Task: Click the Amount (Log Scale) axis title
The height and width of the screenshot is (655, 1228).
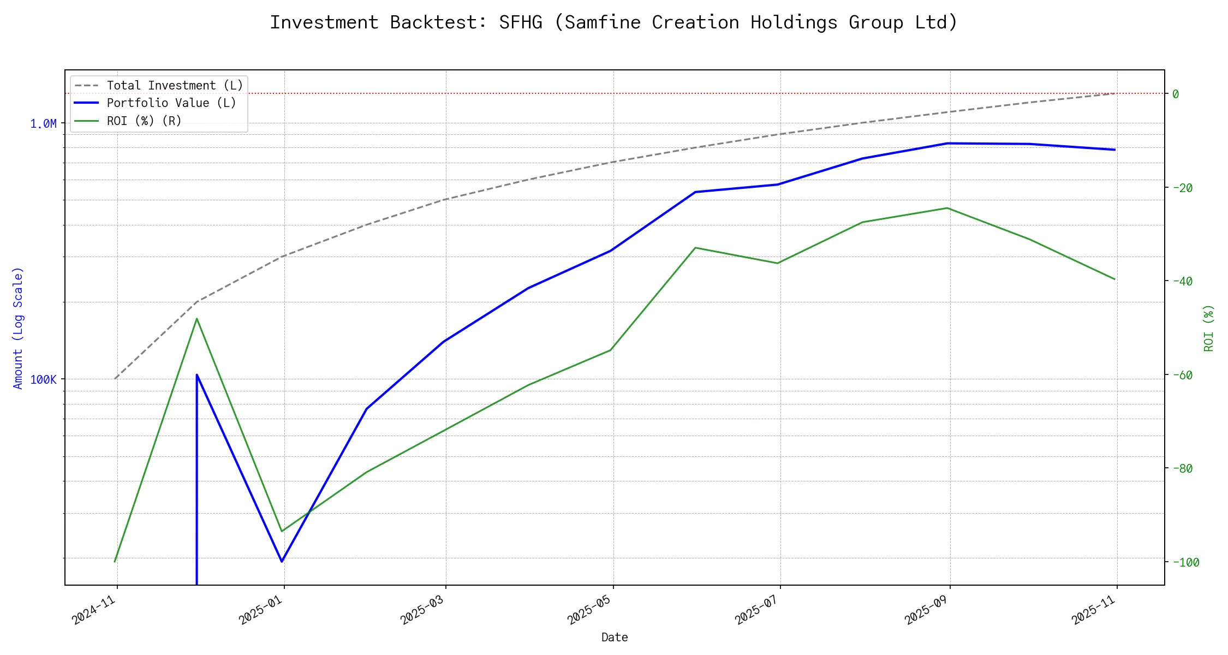Action: (x=18, y=327)
